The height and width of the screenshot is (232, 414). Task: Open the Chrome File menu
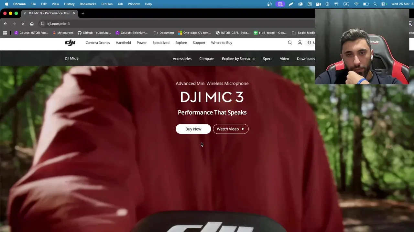pos(33,4)
